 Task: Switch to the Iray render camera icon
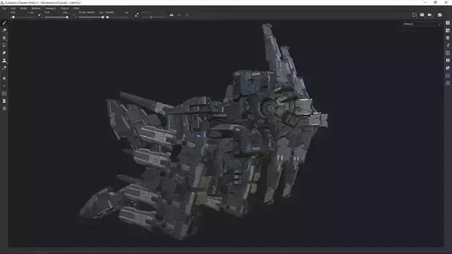coord(439,15)
